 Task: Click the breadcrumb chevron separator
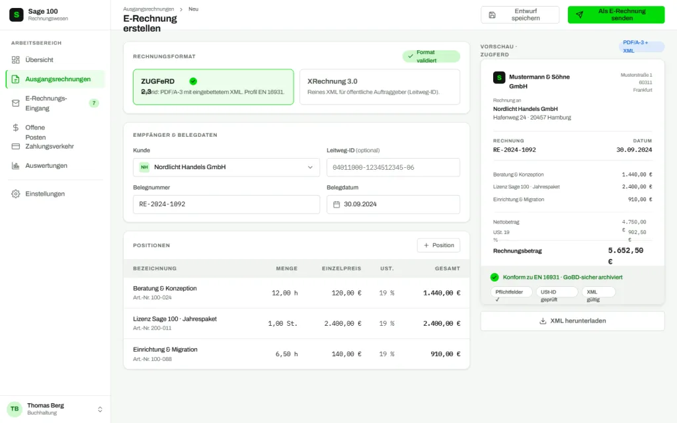click(x=181, y=9)
